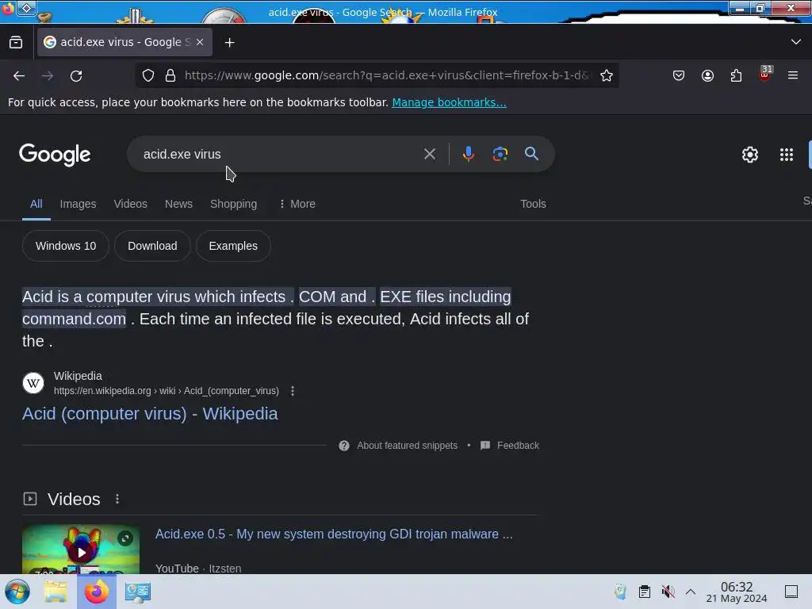Open tracking protection shield icon
The width and height of the screenshot is (812, 609).
click(148, 75)
